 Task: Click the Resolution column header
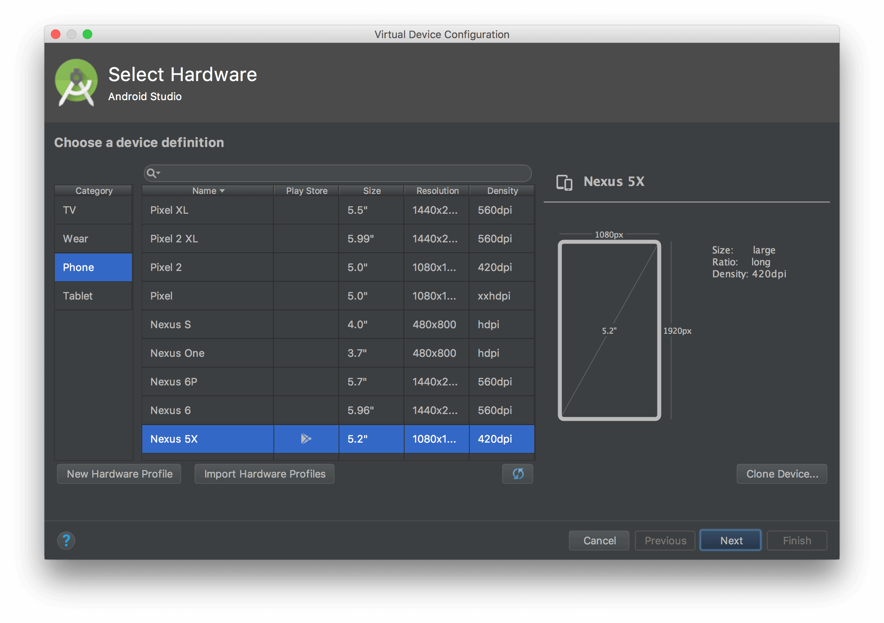click(437, 191)
